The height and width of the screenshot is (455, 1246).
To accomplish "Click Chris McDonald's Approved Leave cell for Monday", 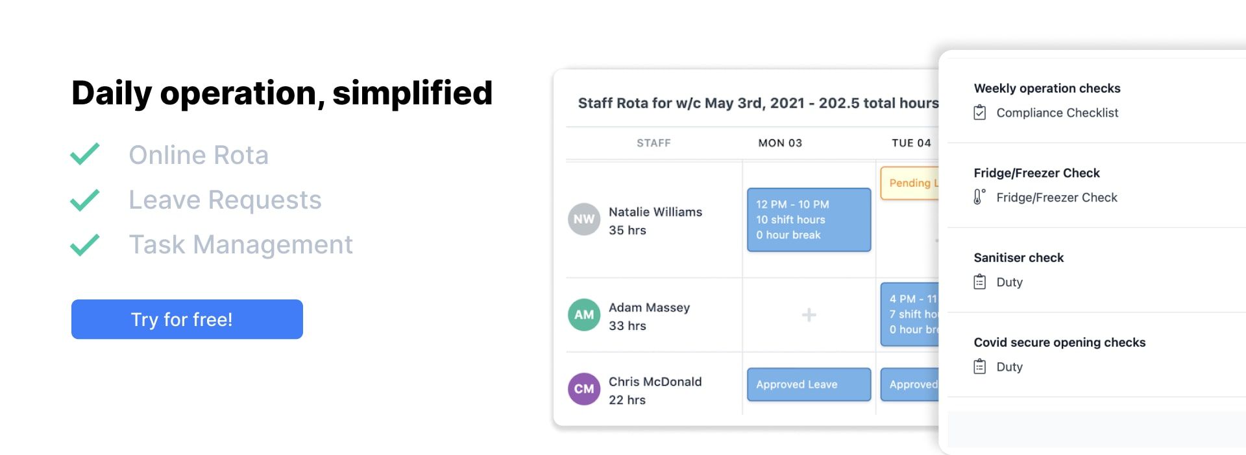I will coord(809,384).
